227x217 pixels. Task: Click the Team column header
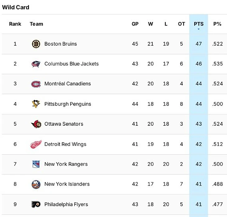(36, 24)
